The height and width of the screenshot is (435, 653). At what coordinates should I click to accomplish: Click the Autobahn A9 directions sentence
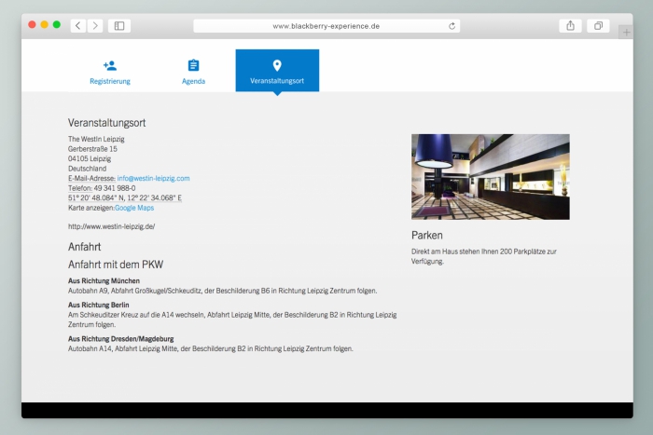(222, 291)
